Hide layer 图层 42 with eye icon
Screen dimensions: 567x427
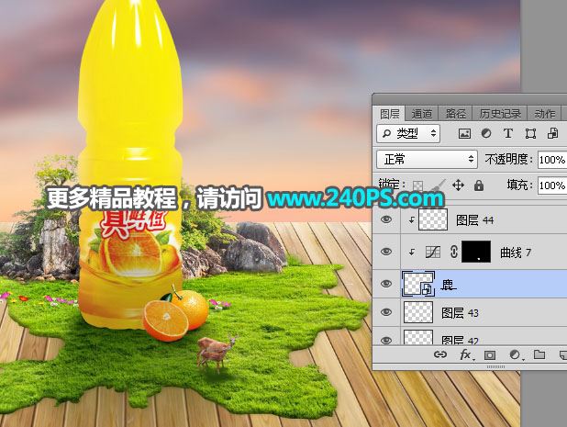386,340
